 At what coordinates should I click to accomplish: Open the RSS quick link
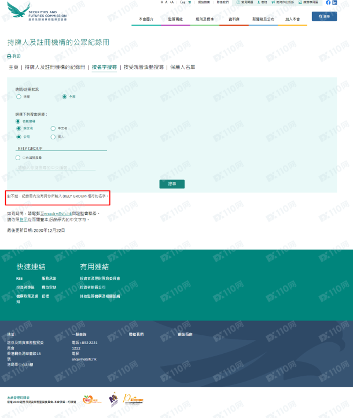[x=19, y=279]
